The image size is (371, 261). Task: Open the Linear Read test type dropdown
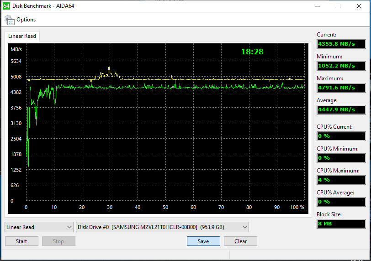click(39, 227)
